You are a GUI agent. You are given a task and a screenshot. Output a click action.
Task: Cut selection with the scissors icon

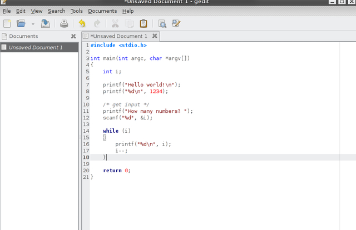tap(115, 23)
